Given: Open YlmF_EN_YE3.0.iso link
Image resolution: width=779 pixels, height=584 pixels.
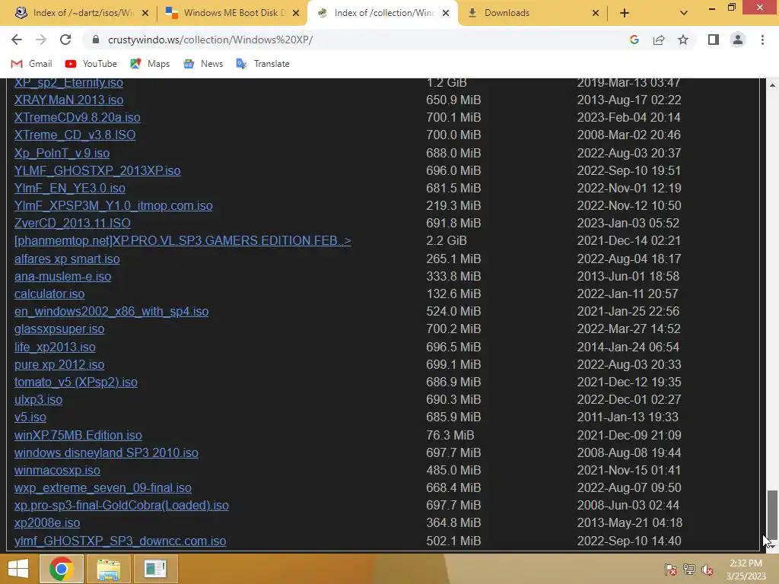Looking at the screenshot, I should [69, 188].
